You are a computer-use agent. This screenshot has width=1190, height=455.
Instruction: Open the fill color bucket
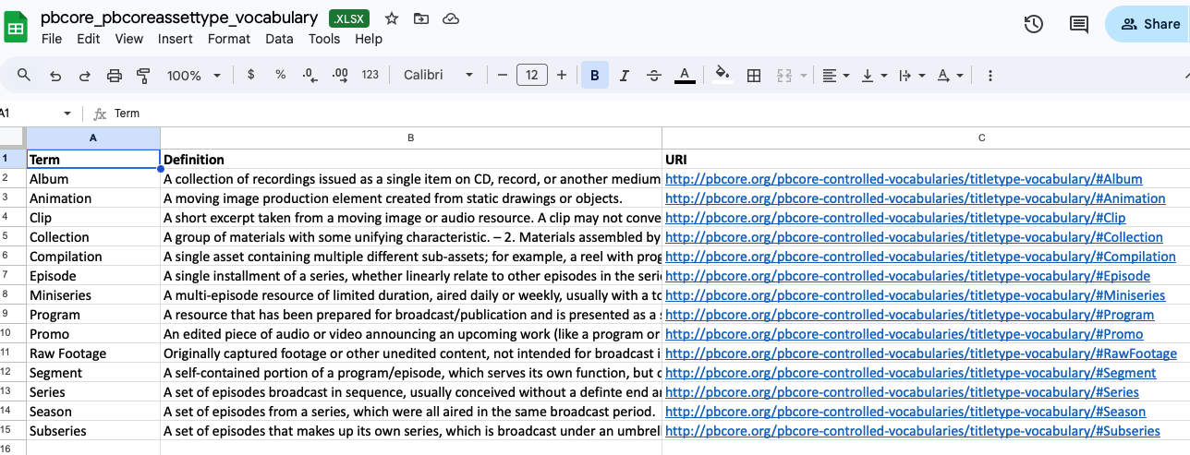click(722, 76)
